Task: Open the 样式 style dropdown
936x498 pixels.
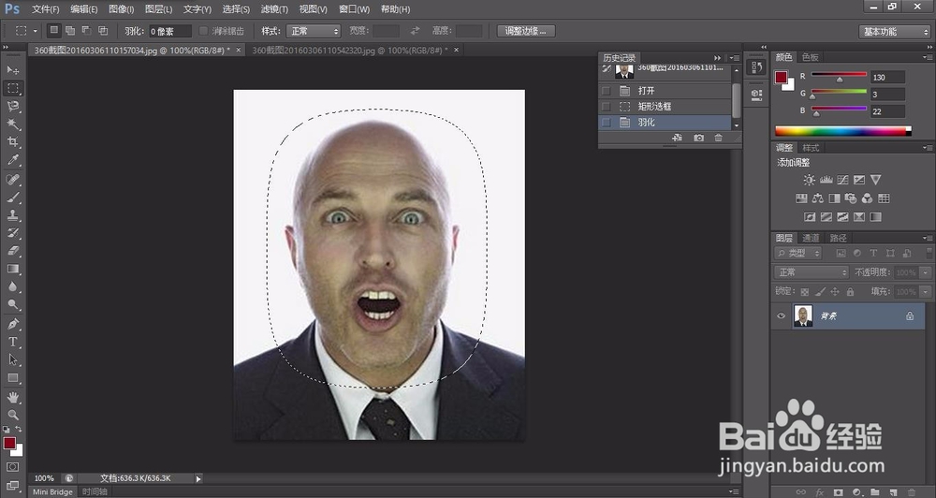Action: coord(314,31)
